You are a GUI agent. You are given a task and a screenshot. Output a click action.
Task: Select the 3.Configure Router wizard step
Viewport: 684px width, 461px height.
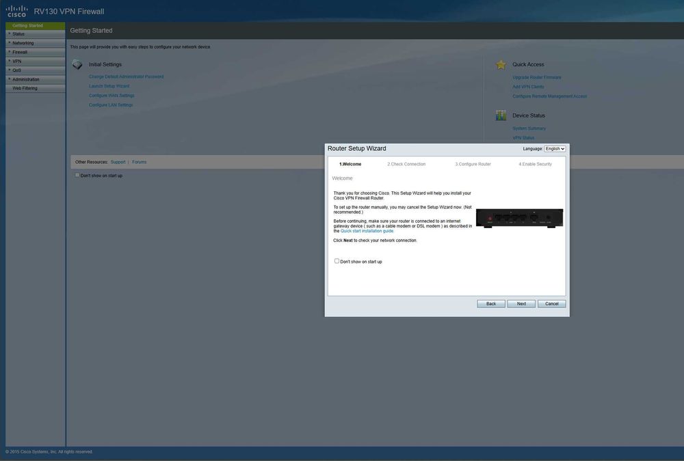(x=473, y=165)
